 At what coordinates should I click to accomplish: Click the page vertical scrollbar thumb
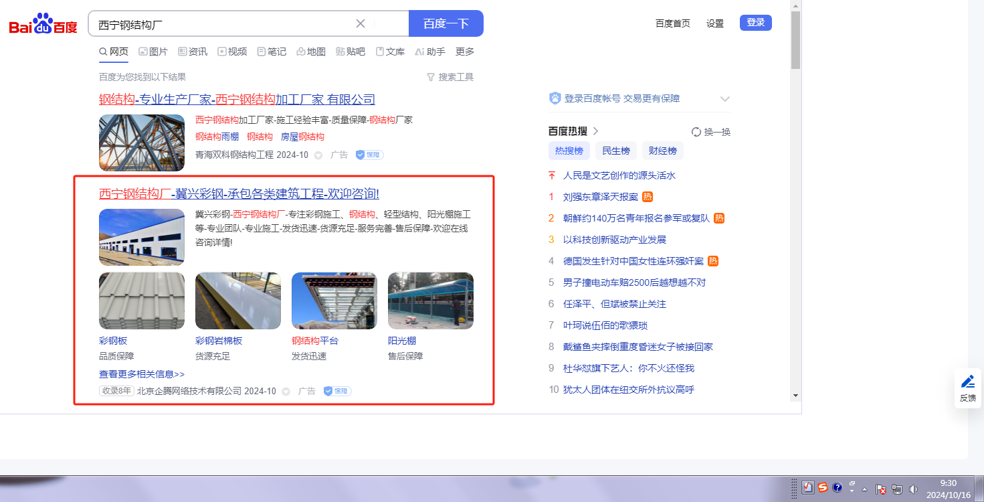[795, 40]
